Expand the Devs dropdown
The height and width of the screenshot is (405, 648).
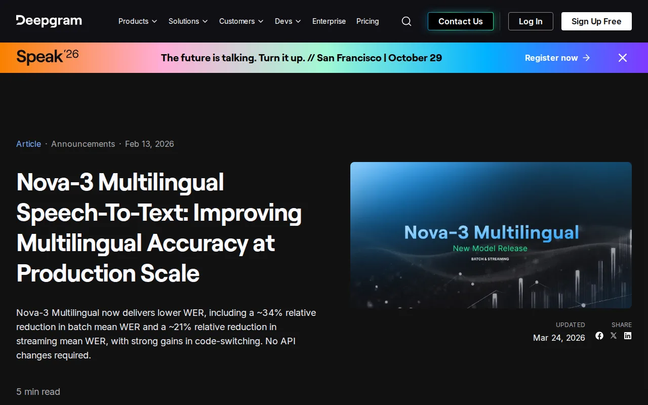pos(288,21)
